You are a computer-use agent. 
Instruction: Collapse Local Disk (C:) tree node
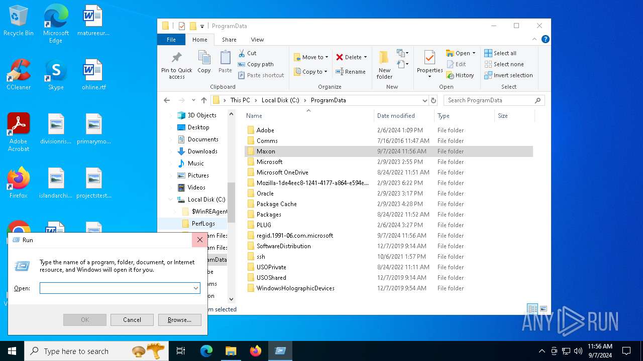pyautogui.click(x=171, y=200)
